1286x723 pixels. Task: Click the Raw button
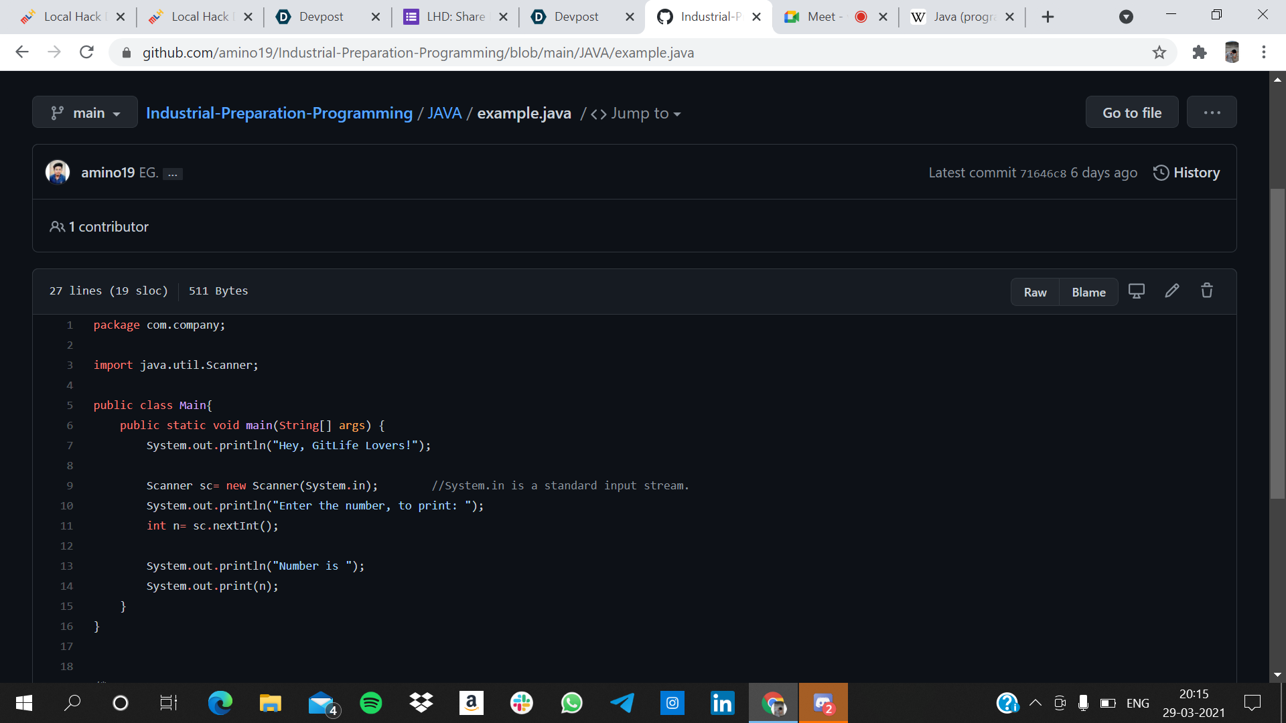(x=1035, y=293)
